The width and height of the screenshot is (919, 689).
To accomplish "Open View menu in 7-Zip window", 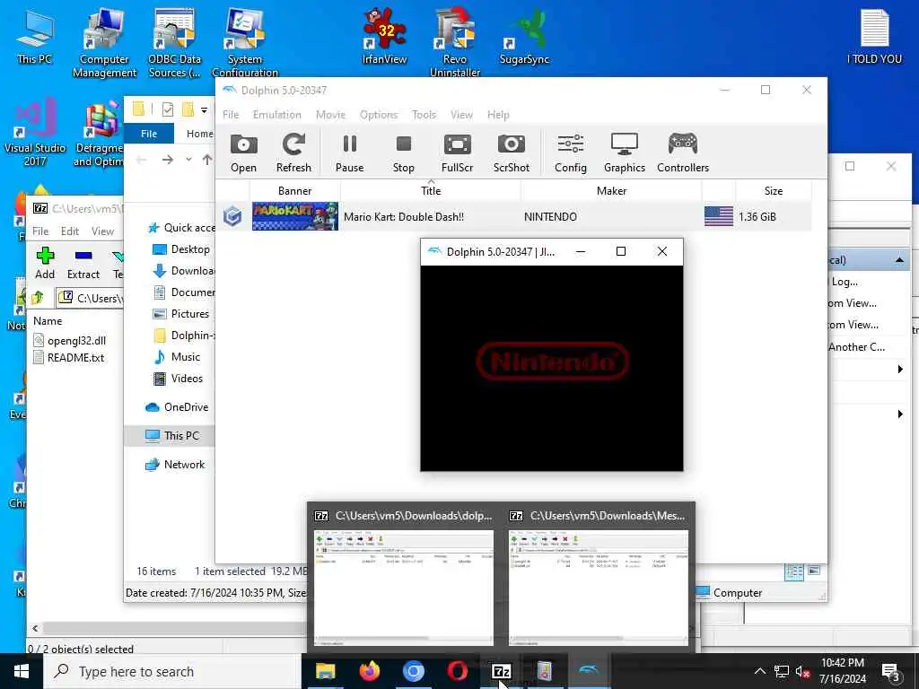I will point(102,231).
